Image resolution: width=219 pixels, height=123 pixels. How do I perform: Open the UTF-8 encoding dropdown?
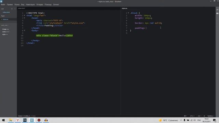coord(192,116)
